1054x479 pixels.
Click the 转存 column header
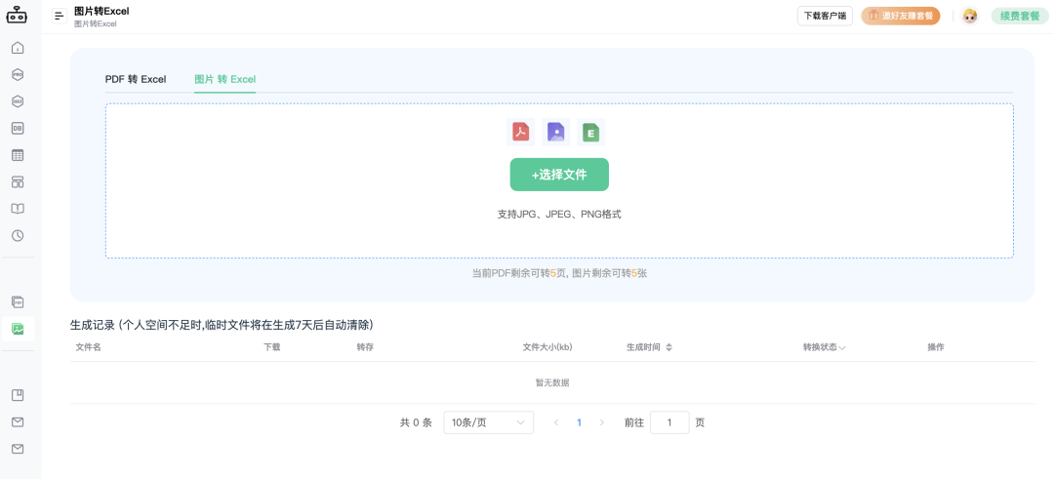pos(366,347)
